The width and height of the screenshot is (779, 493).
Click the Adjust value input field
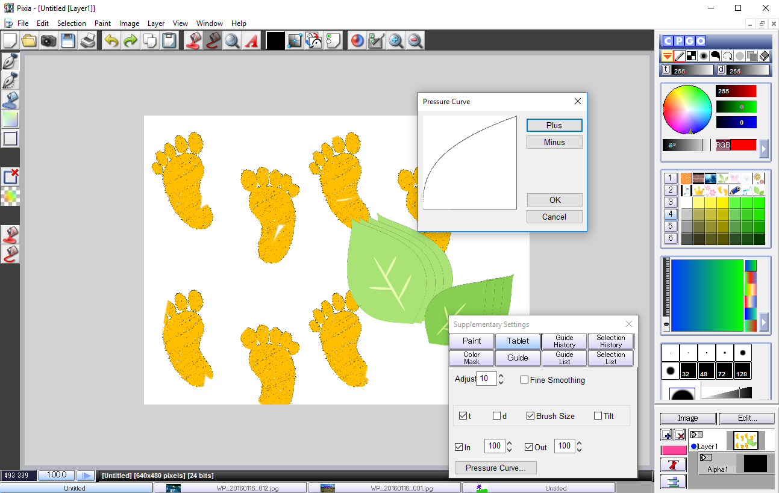[x=486, y=379]
